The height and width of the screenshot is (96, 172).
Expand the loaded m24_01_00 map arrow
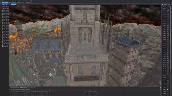pos(1,21)
